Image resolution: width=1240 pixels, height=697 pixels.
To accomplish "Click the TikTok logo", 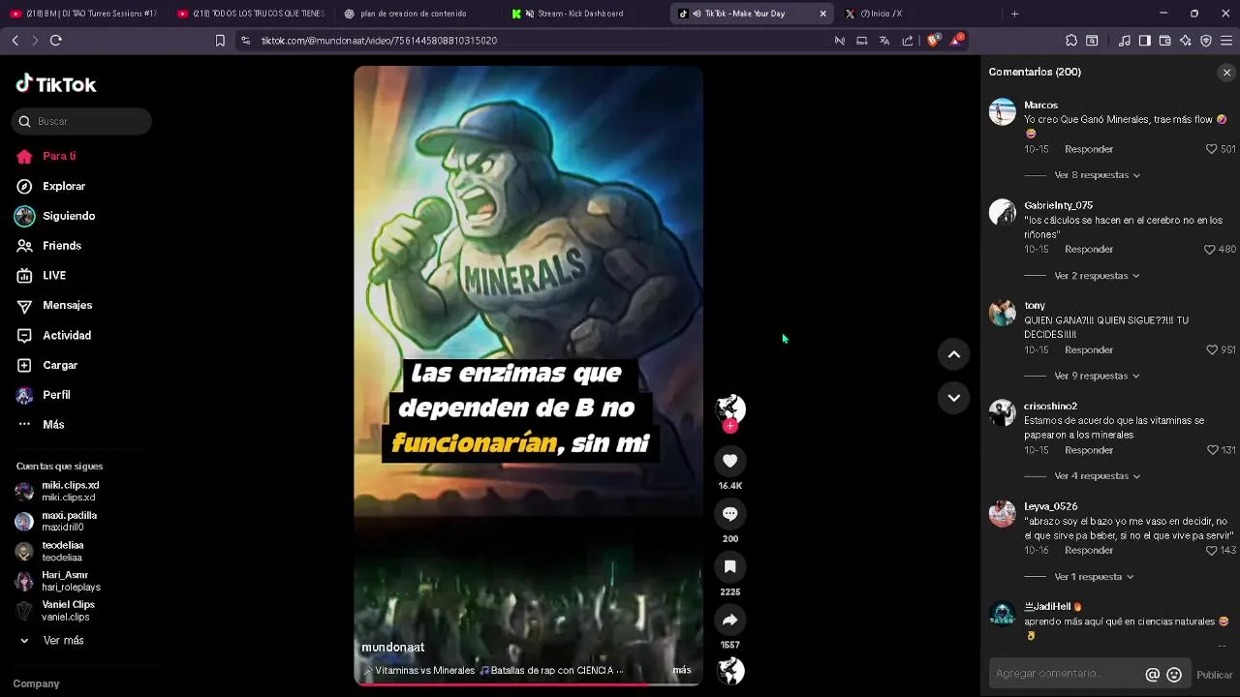I will point(55,84).
